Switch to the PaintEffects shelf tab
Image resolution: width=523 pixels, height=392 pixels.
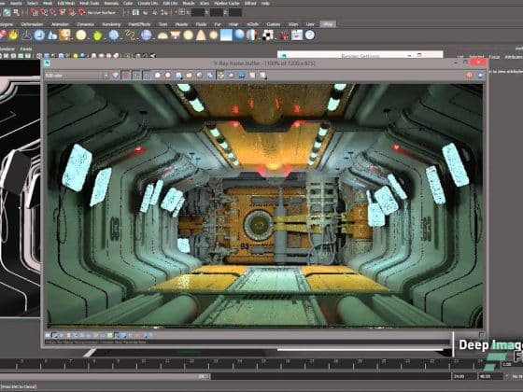pyautogui.click(x=139, y=24)
